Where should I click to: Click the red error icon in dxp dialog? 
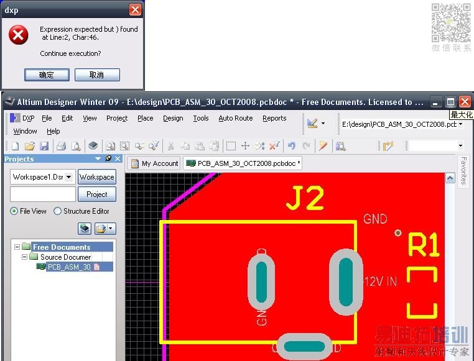pyautogui.click(x=19, y=35)
